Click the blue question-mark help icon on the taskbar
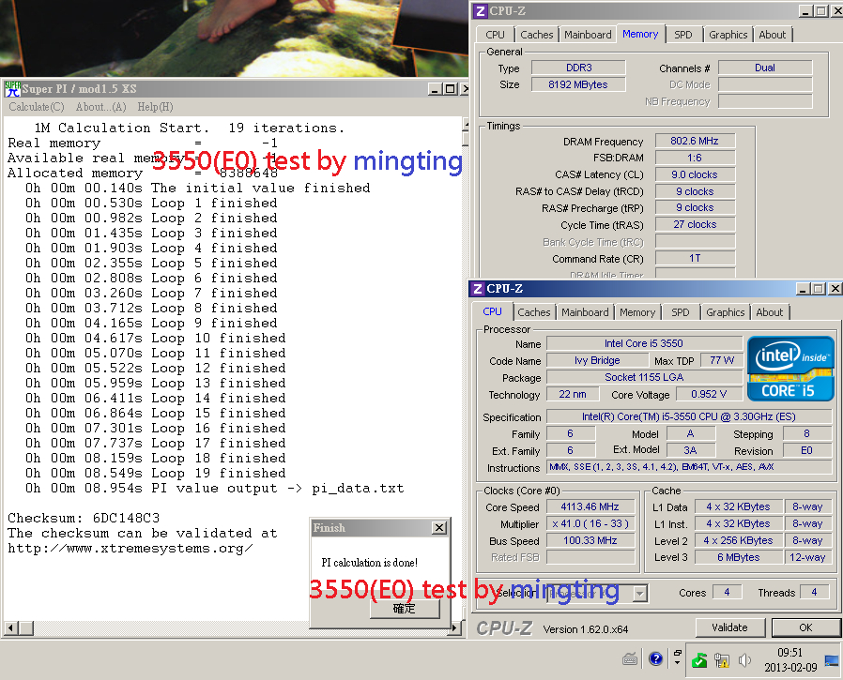This screenshot has width=843, height=680. pos(655,658)
